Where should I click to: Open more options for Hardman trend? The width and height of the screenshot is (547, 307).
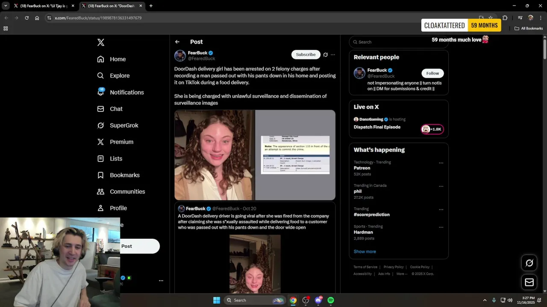441,227
